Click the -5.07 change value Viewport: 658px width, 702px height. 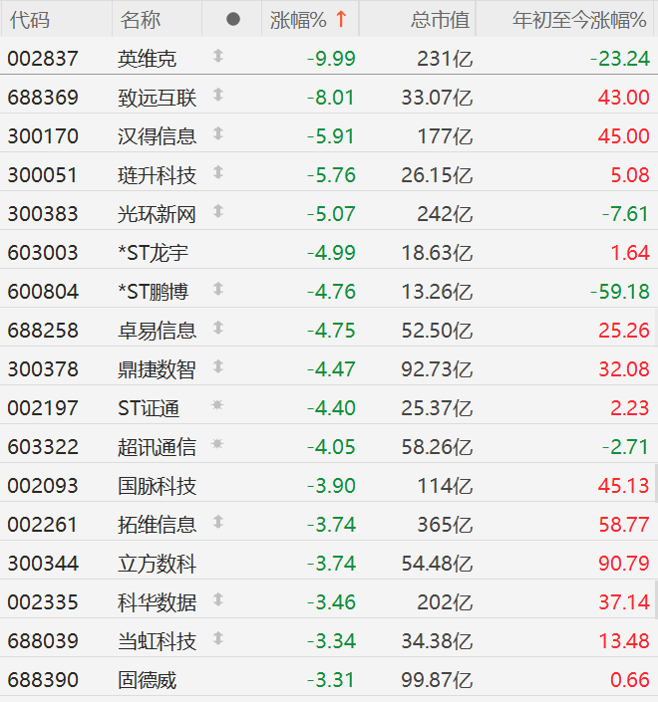click(331, 214)
